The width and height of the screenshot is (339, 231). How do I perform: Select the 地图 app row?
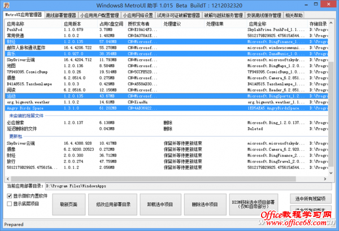[167, 66]
